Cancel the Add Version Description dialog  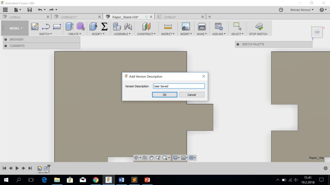coord(191,95)
